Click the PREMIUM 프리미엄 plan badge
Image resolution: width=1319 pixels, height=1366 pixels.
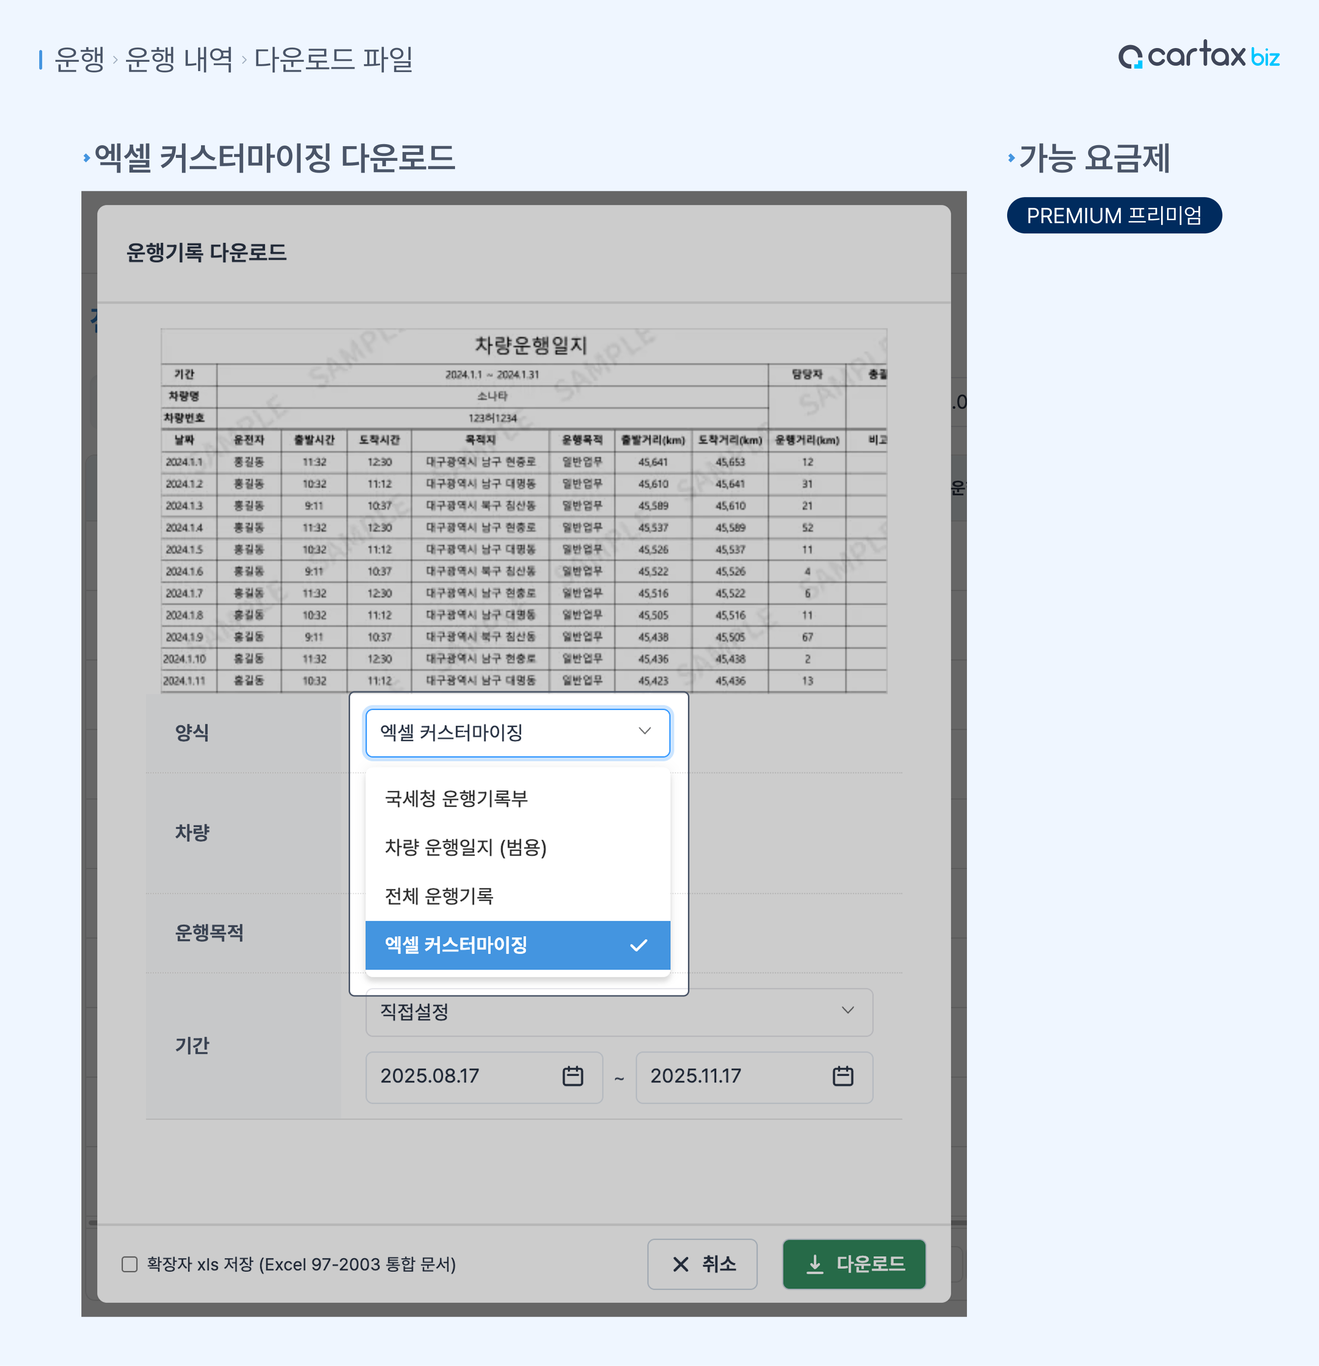pos(1114,215)
